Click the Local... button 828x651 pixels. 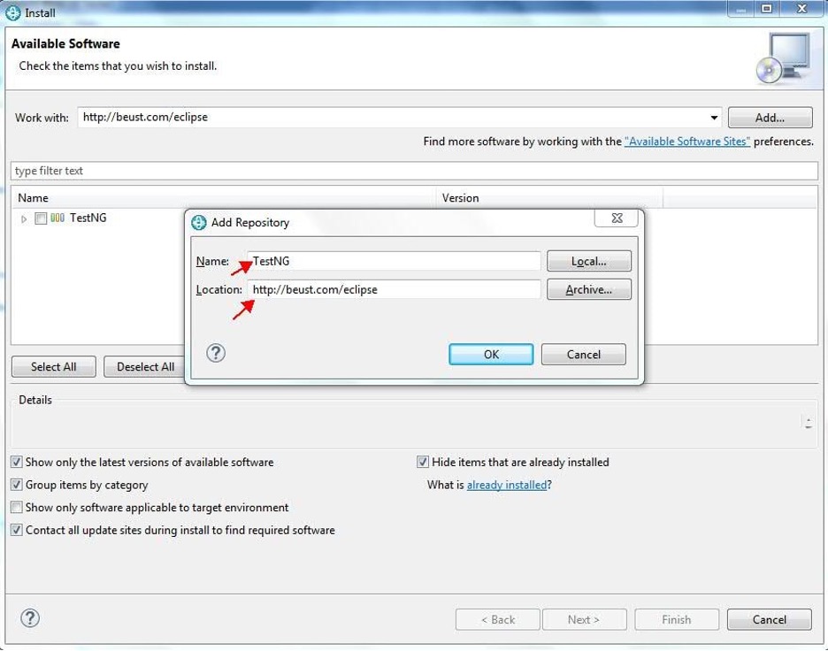589,261
